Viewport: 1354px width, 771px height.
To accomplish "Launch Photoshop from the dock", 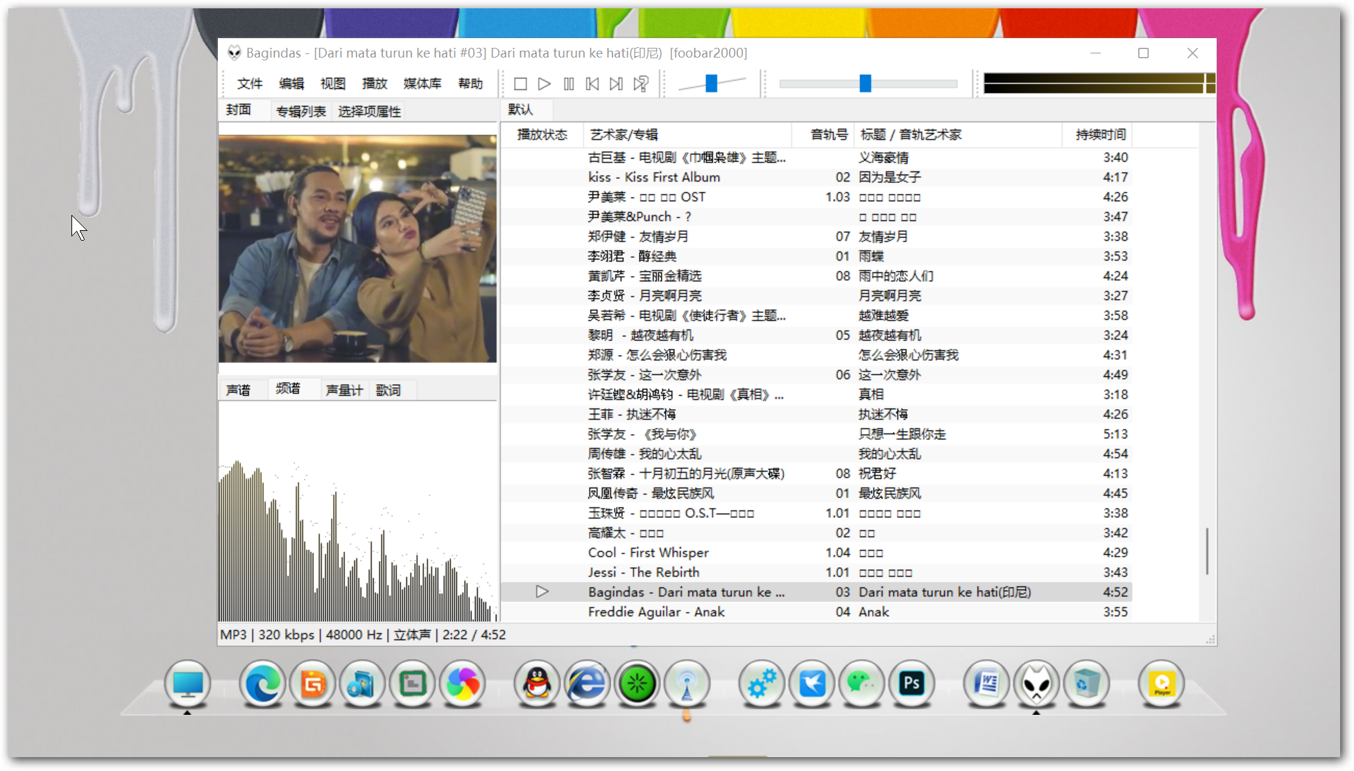I will point(911,684).
